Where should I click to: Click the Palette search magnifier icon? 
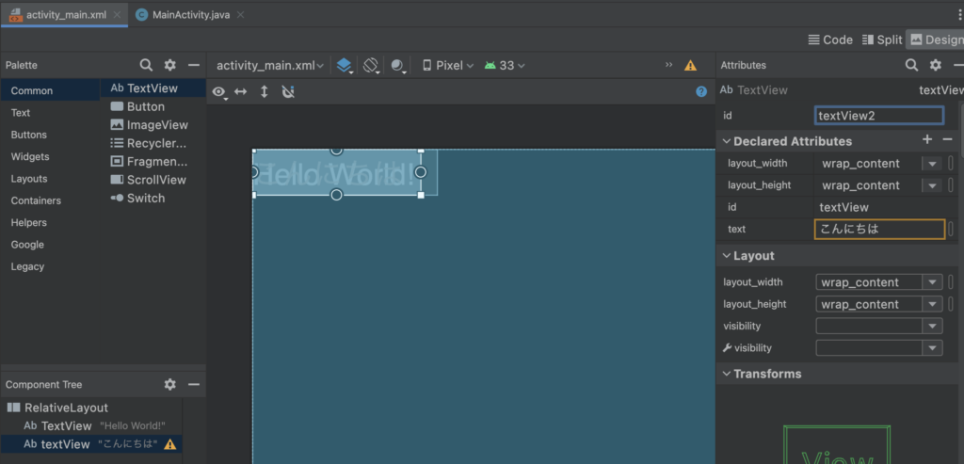[146, 65]
